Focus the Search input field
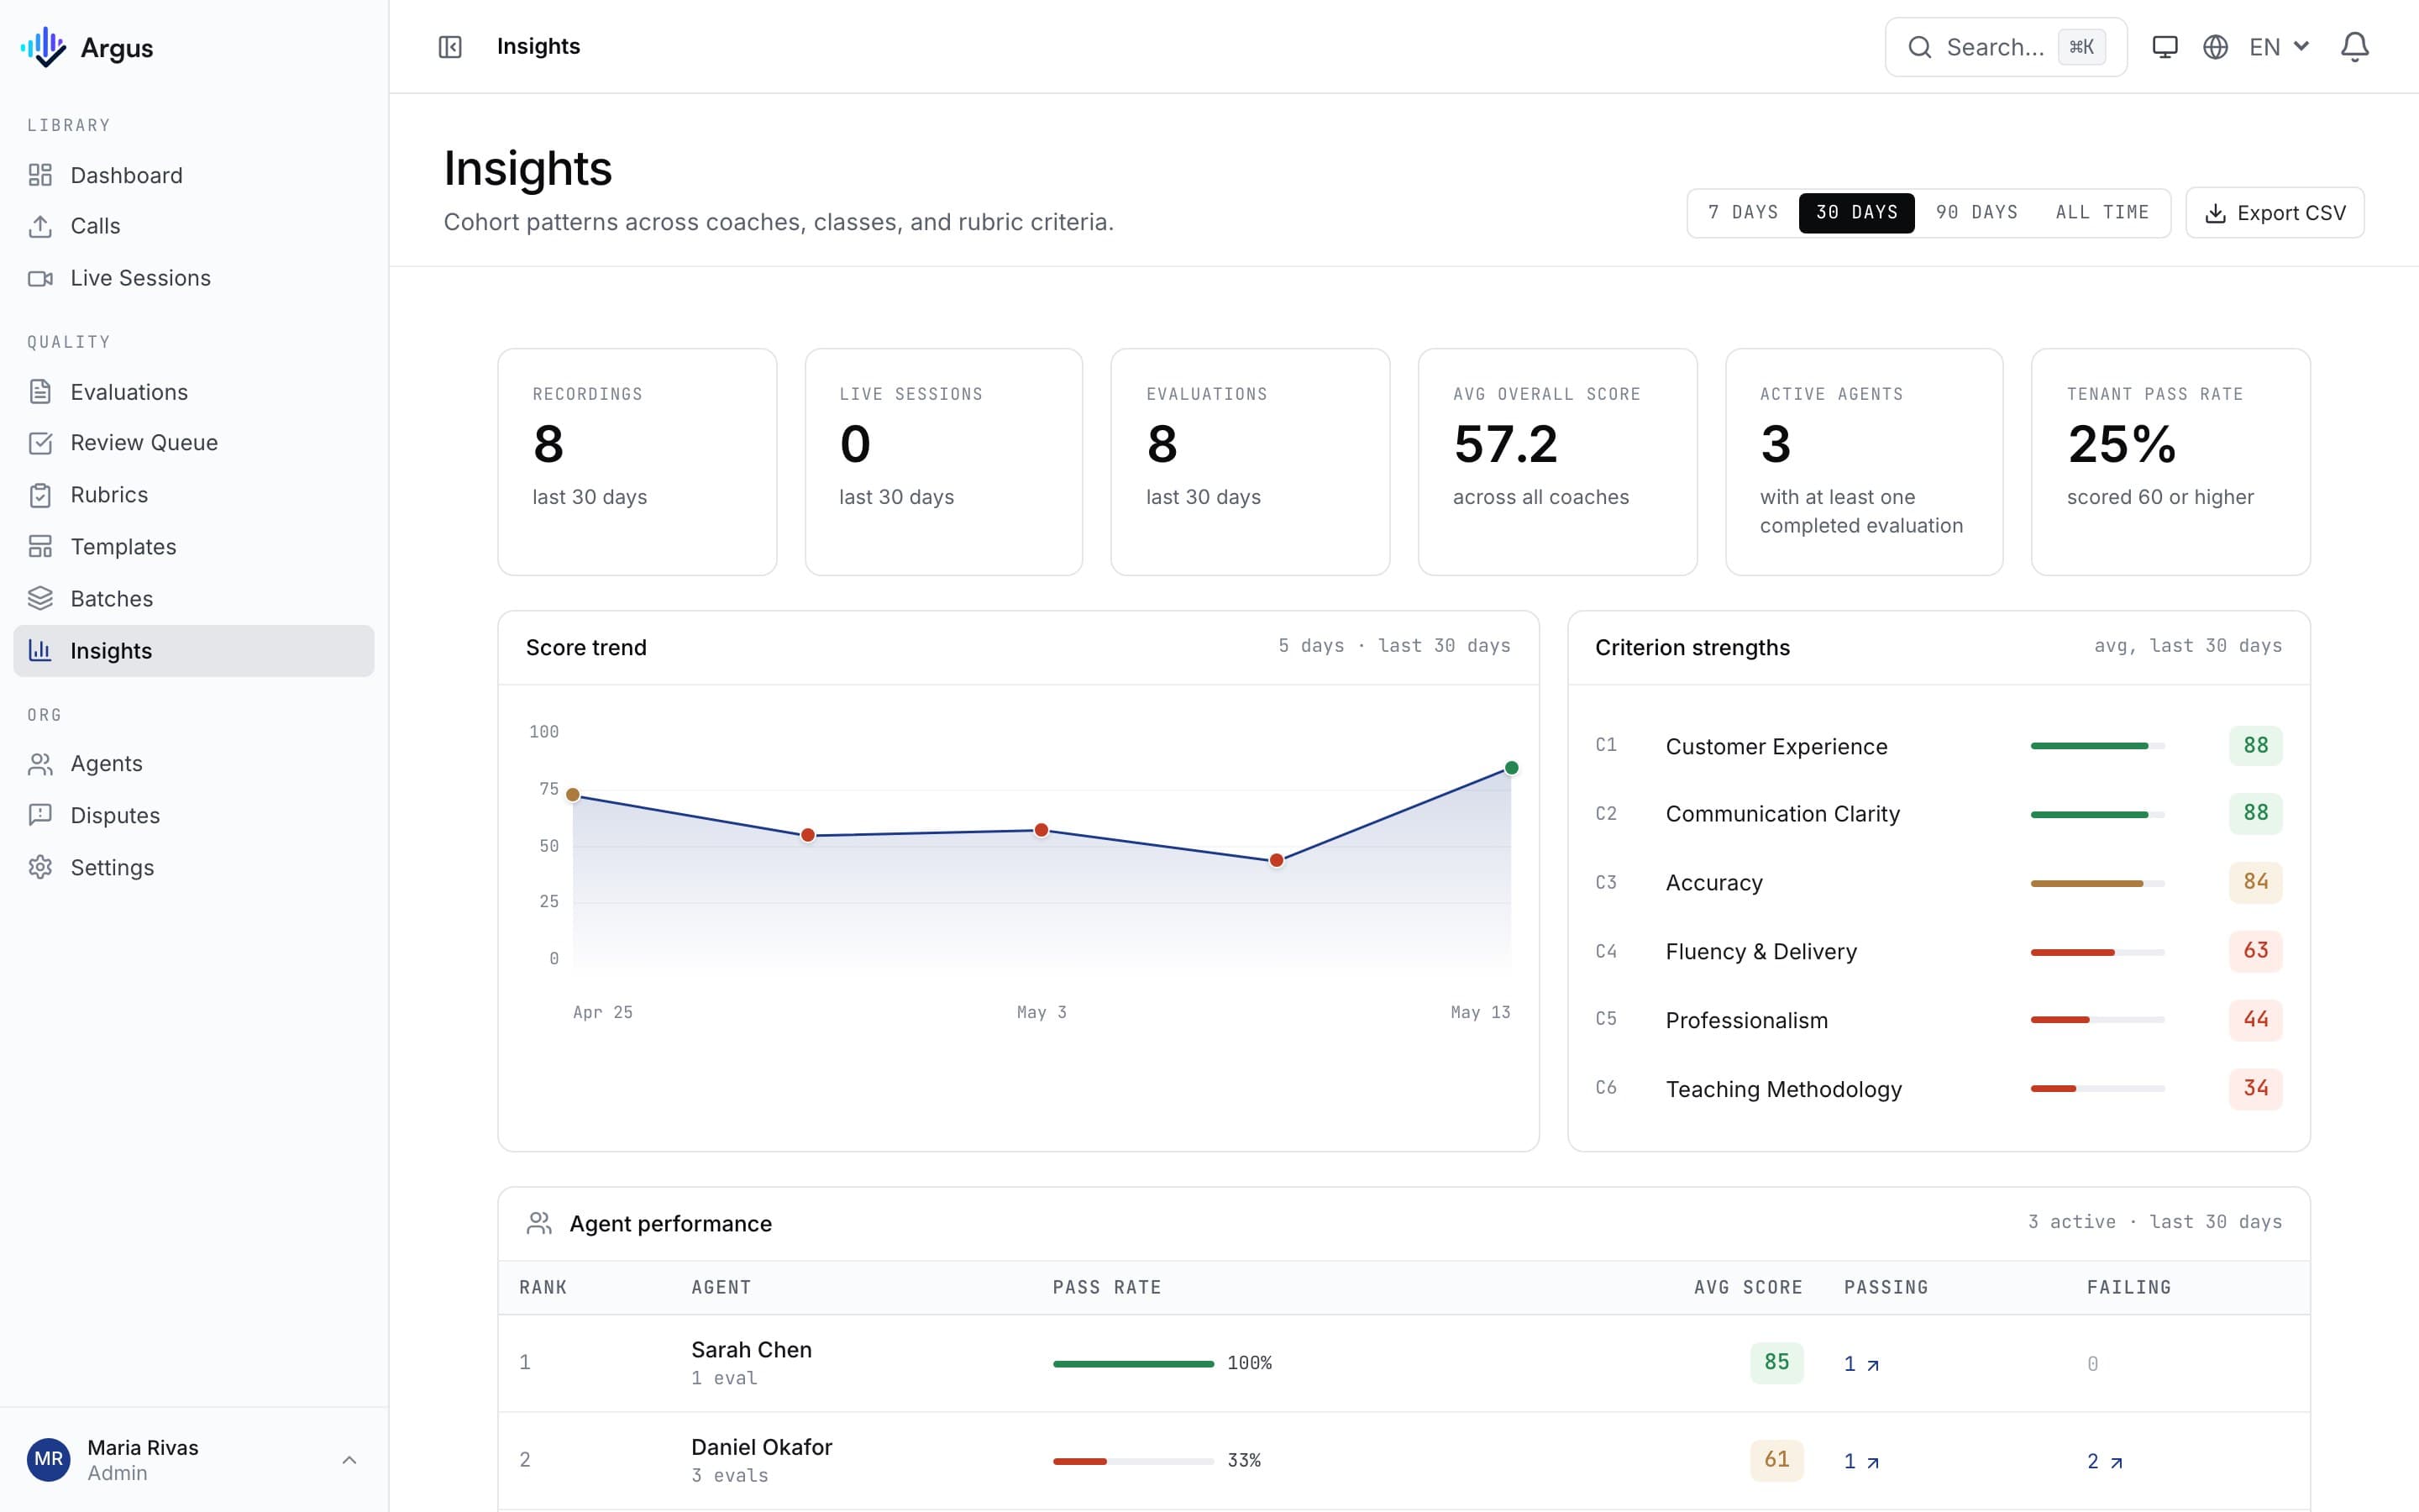Image resolution: width=2419 pixels, height=1512 pixels. point(2005,47)
